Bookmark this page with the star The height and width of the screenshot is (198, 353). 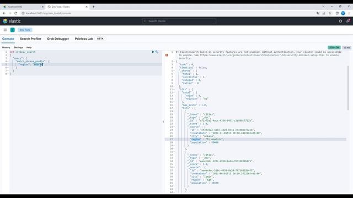point(330,13)
